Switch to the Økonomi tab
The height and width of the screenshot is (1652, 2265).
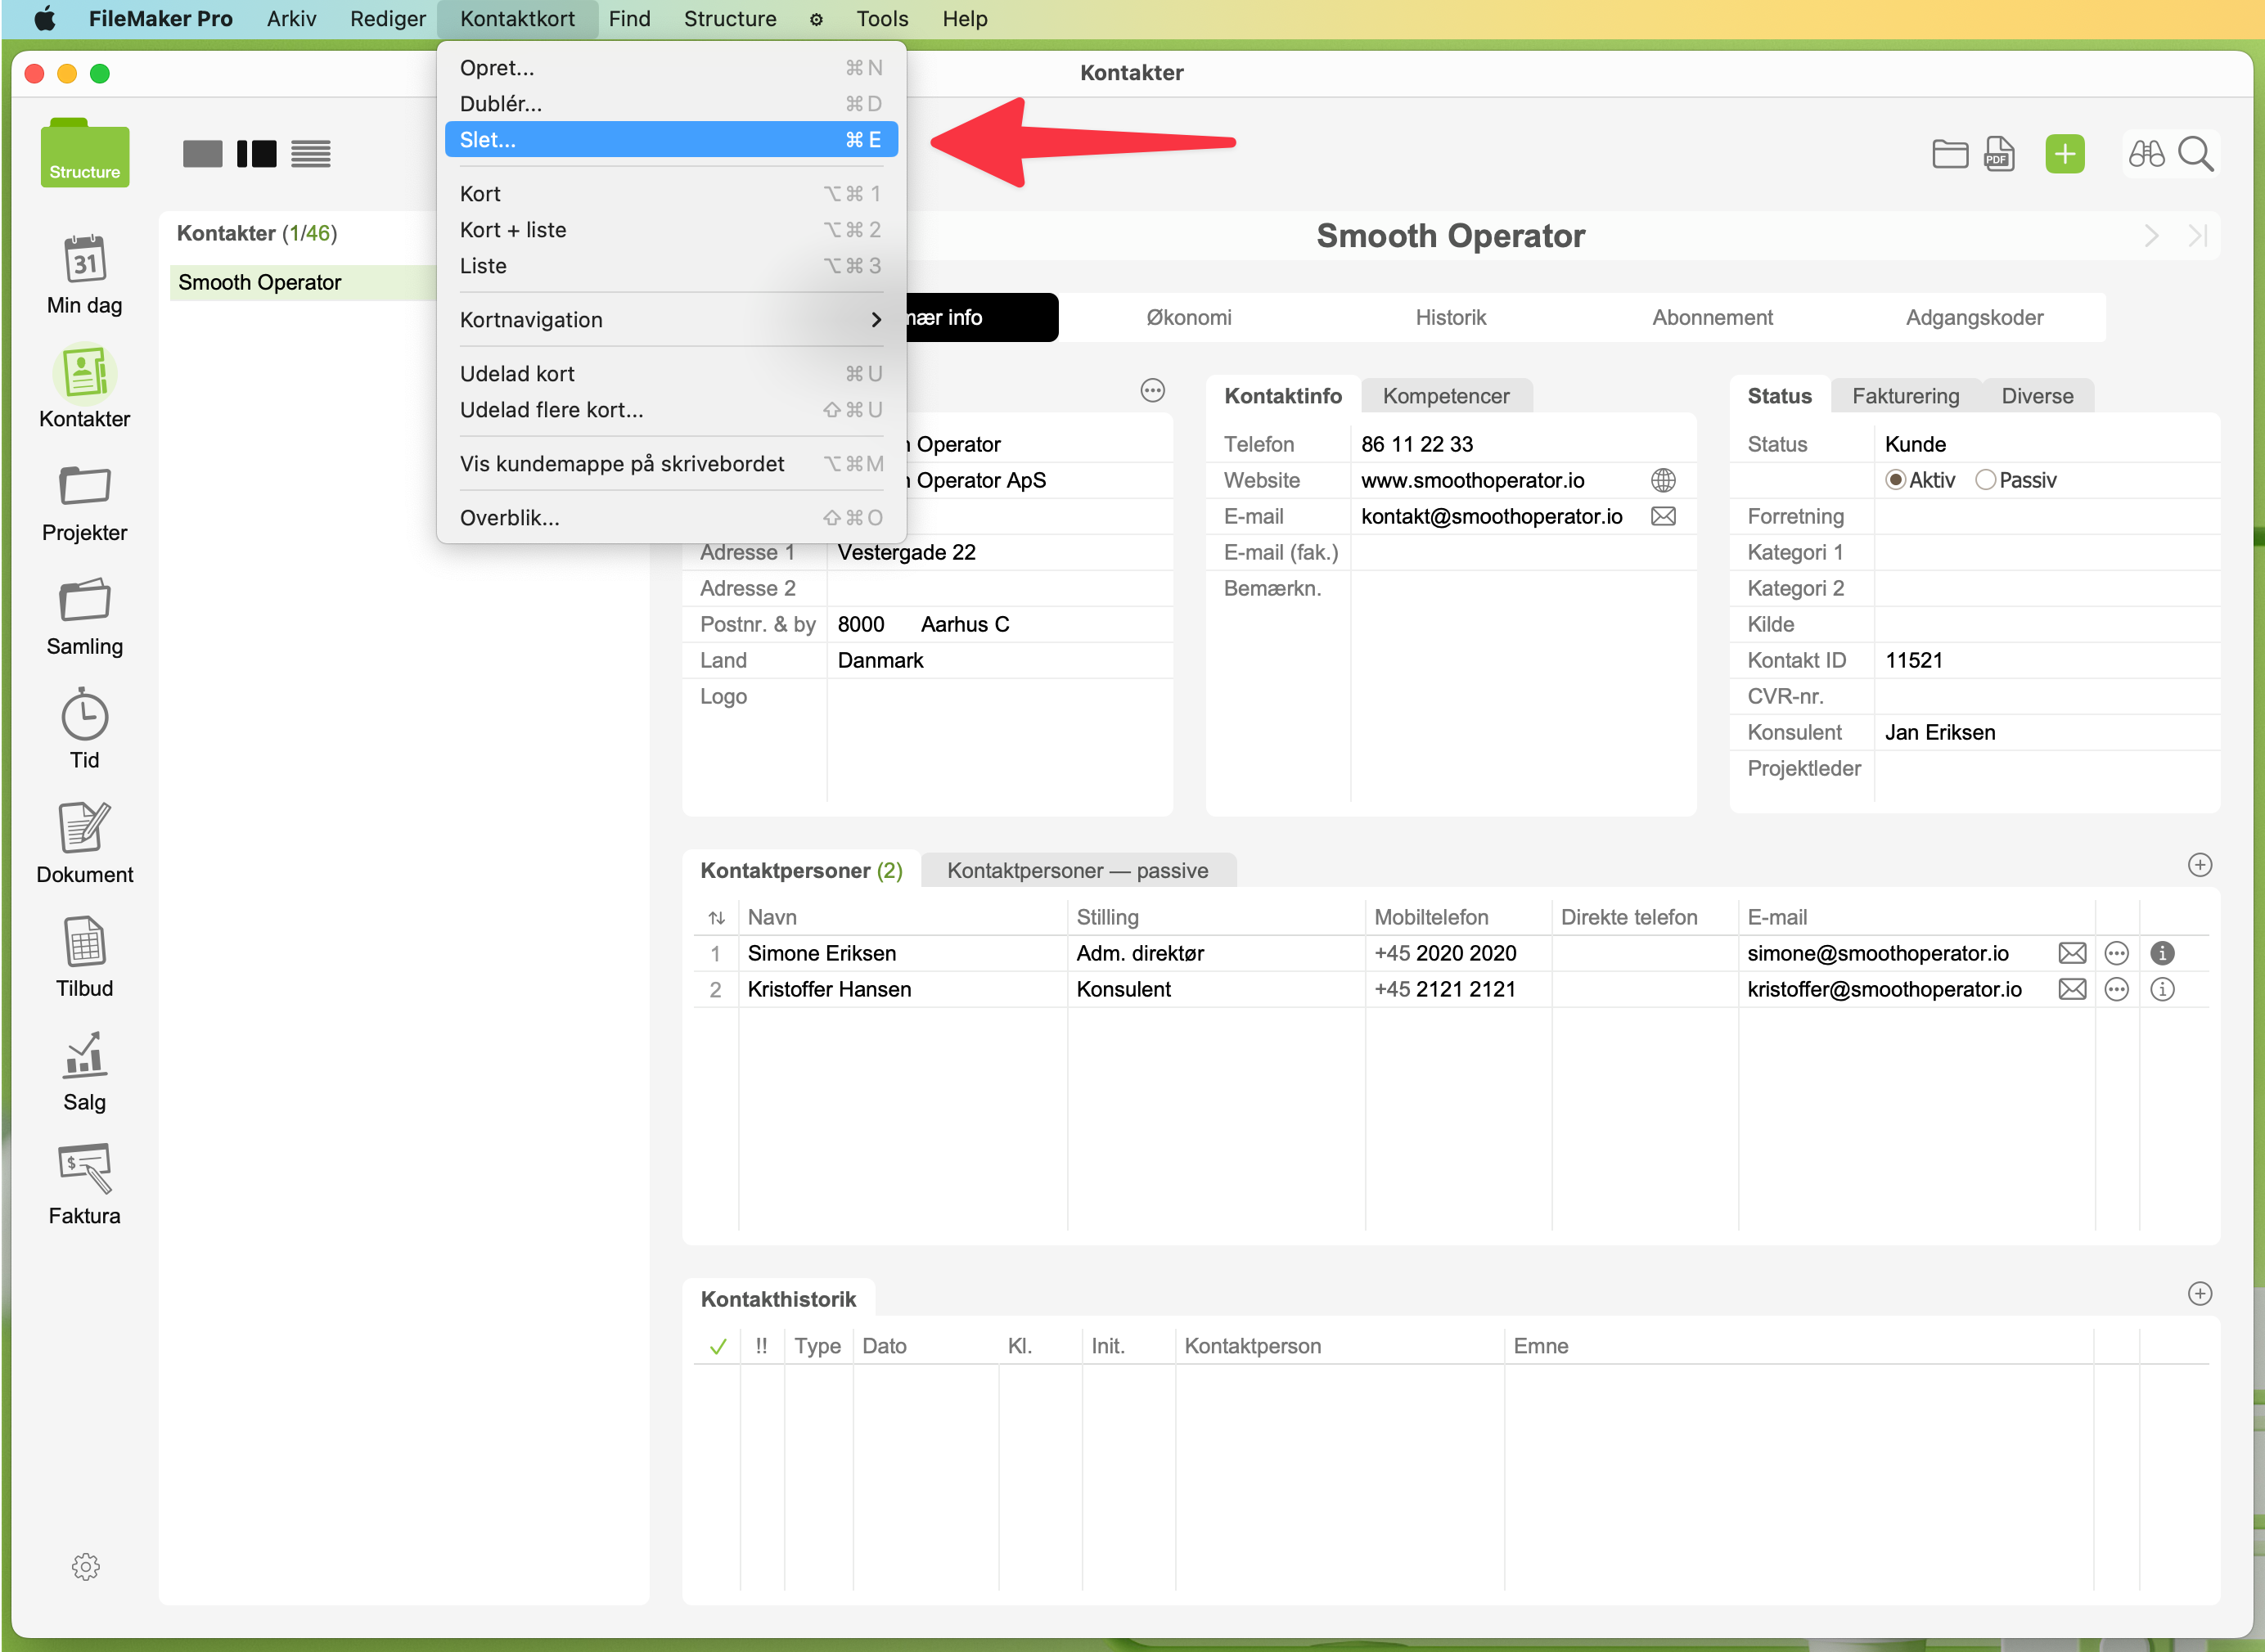coord(1188,318)
